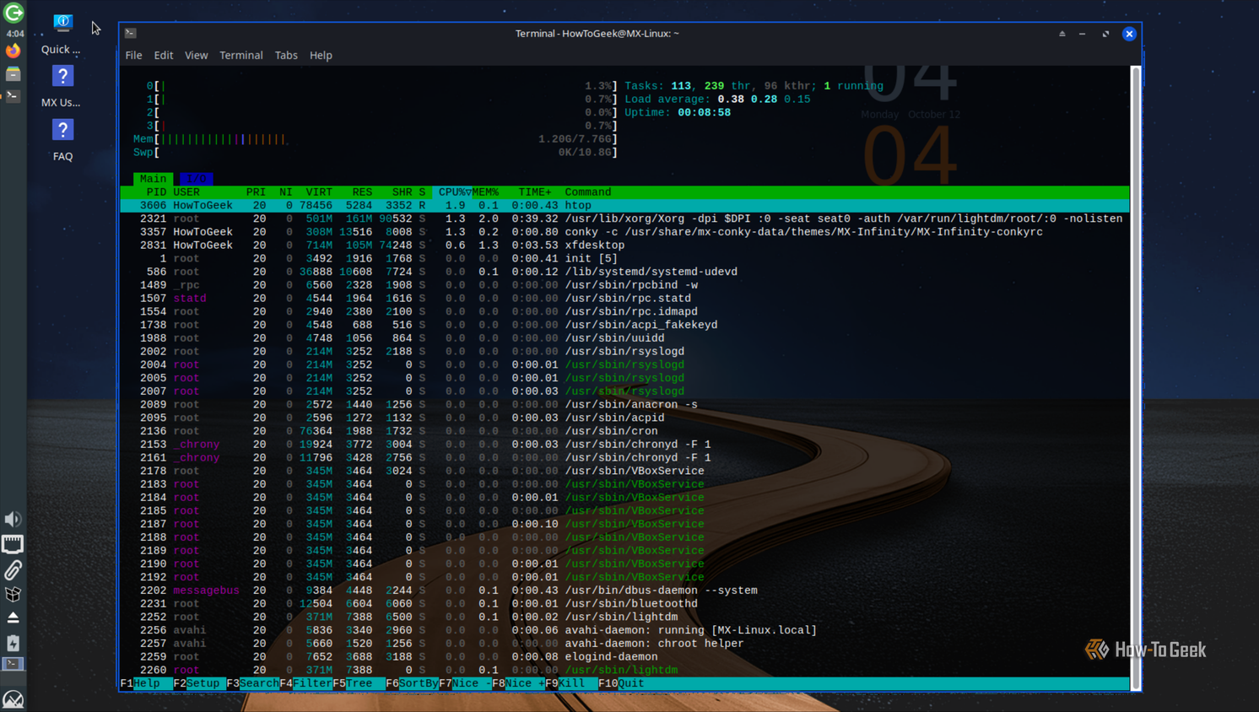The image size is (1259, 712).
Task: Open the Tabs menu
Action: point(286,56)
